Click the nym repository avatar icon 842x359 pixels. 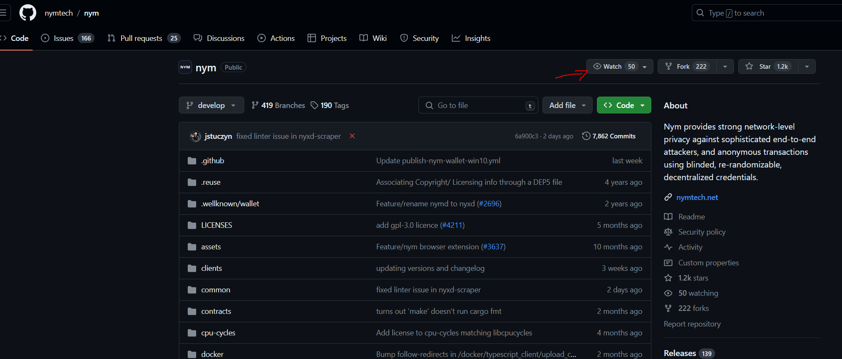pos(185,67)
